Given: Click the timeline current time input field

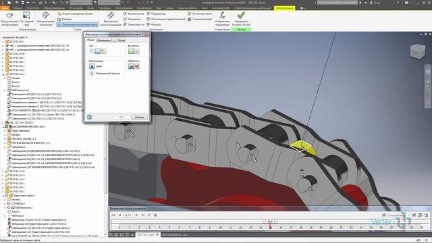Looking at the screenshot, I should click(x=128, y=215).
